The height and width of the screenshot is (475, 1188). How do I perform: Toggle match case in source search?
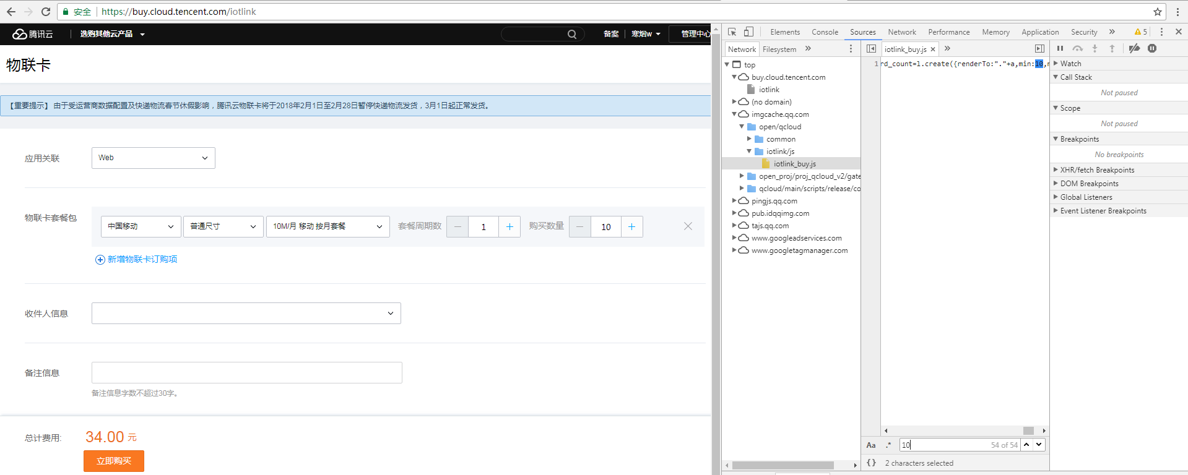pyautogui.click(x=871, y=445)
